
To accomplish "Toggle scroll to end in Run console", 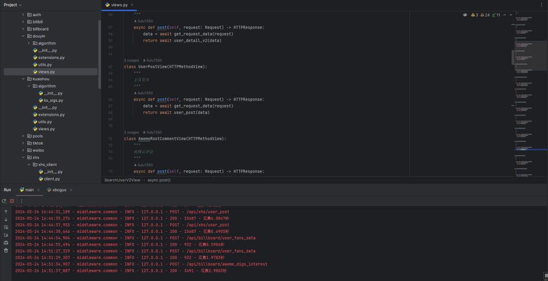I will 6,234.
